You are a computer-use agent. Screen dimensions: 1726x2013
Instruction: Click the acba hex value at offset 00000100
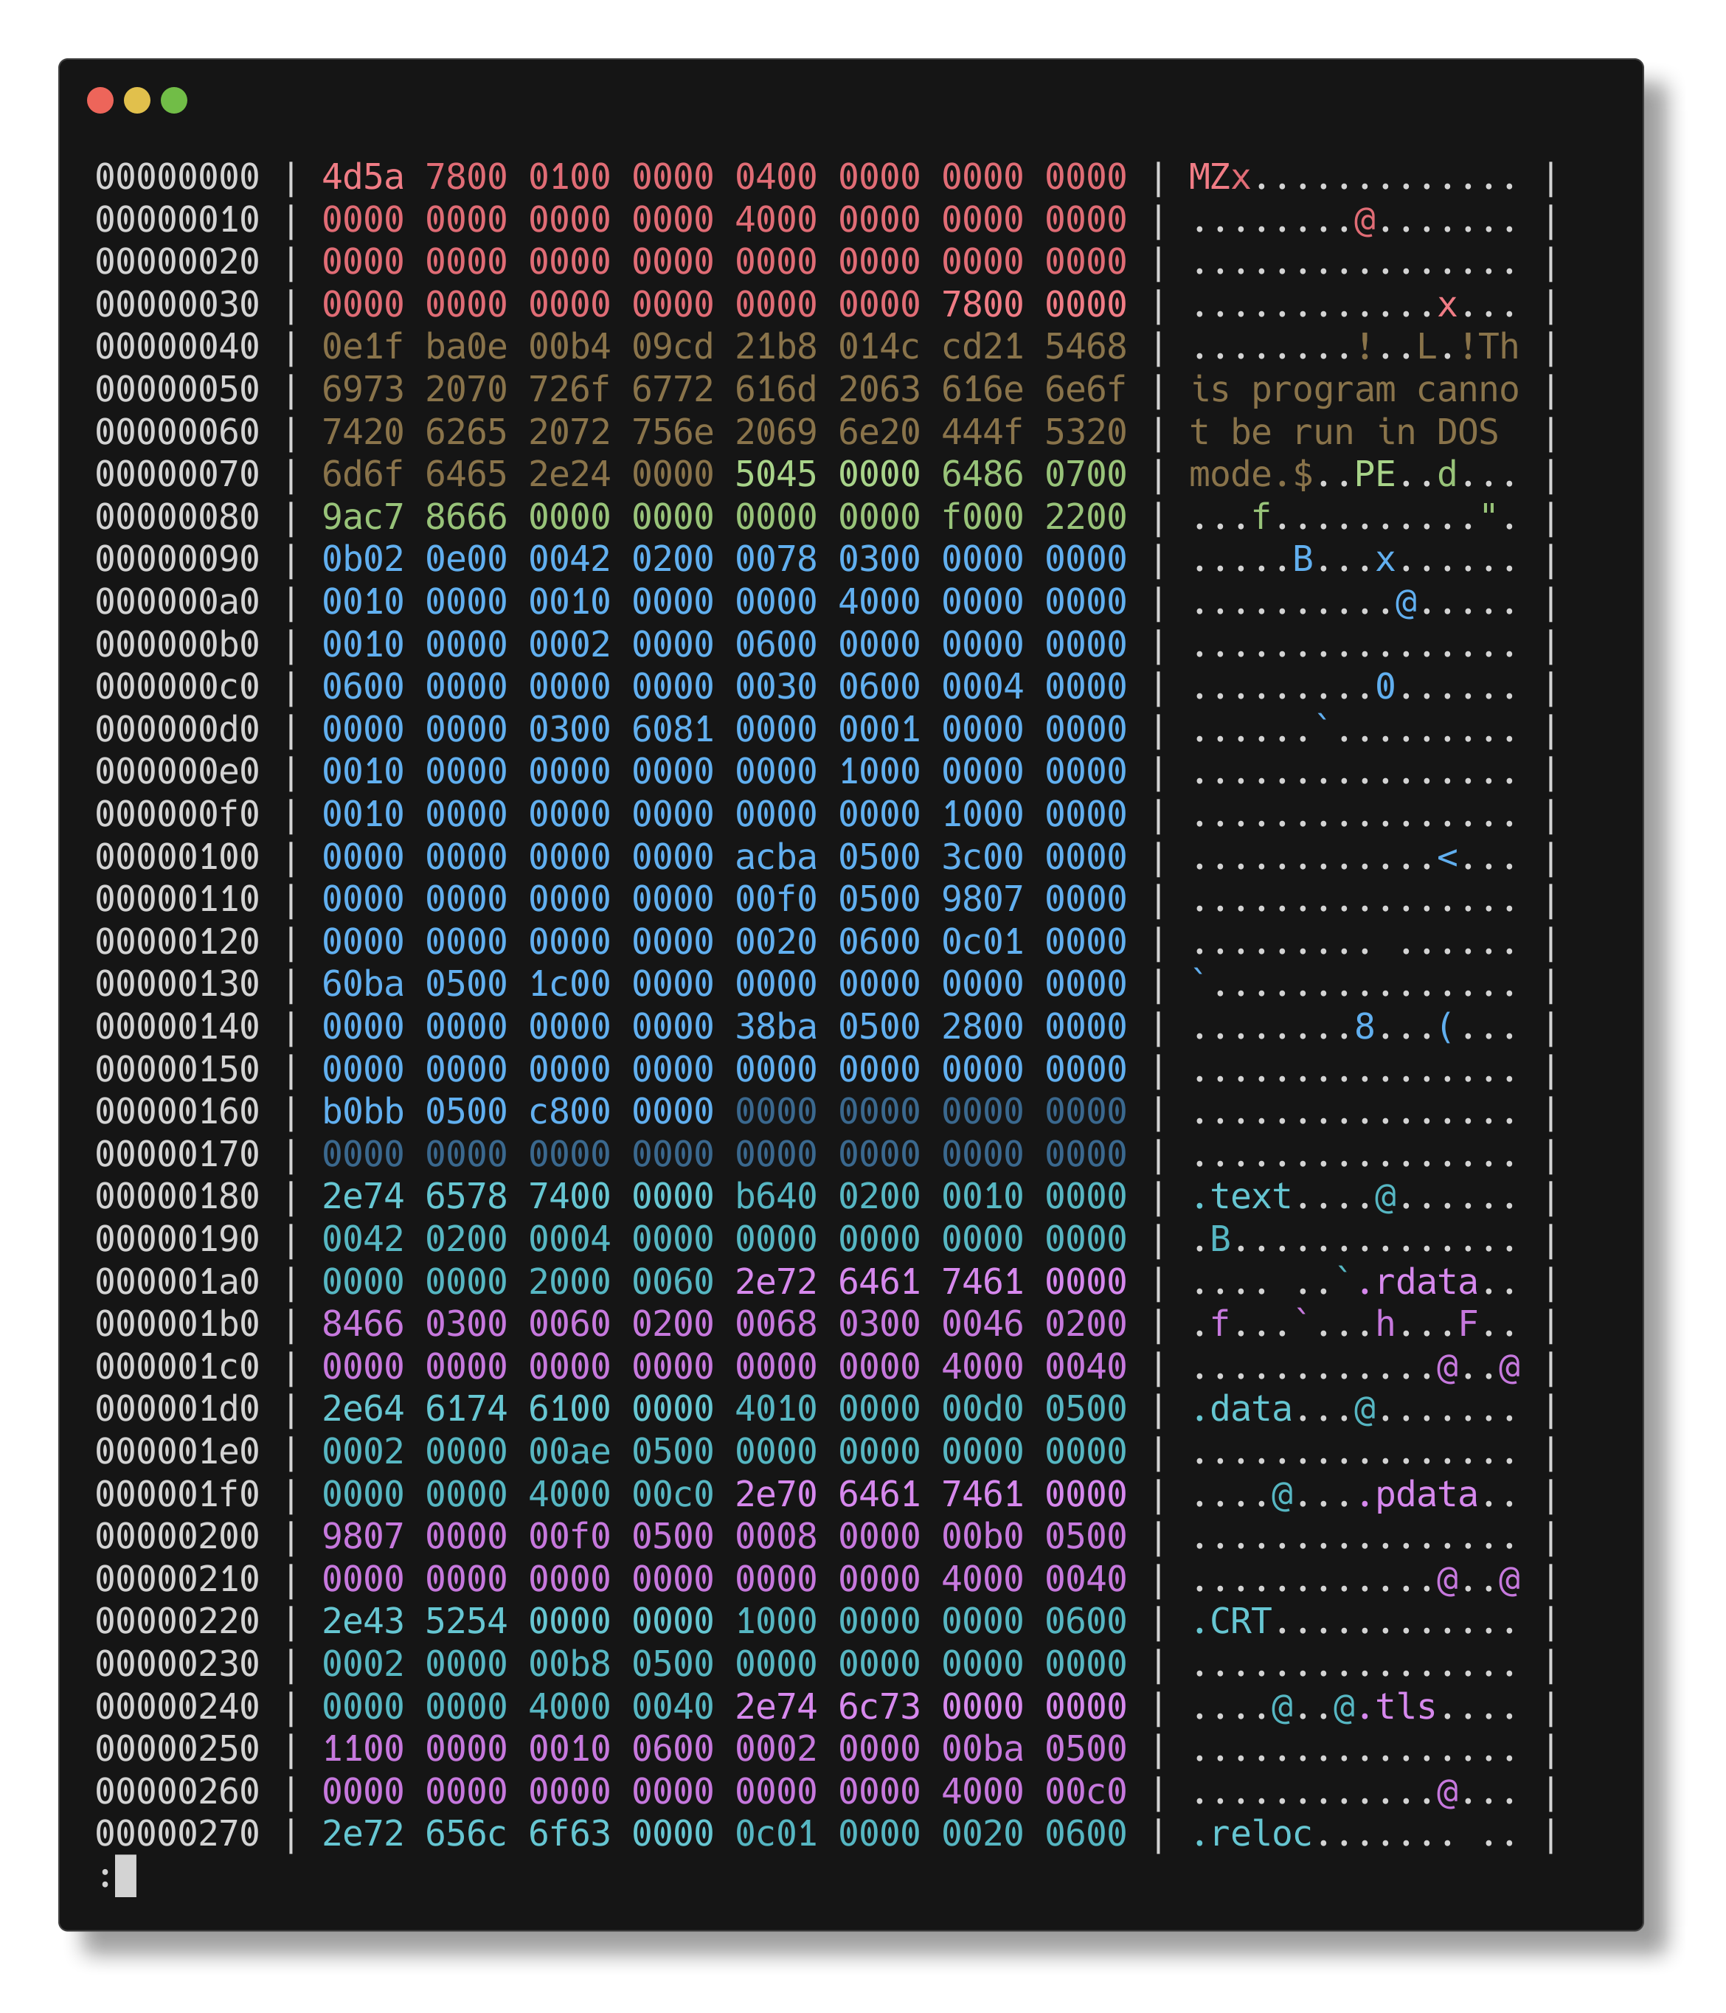(x=775, y=857)
